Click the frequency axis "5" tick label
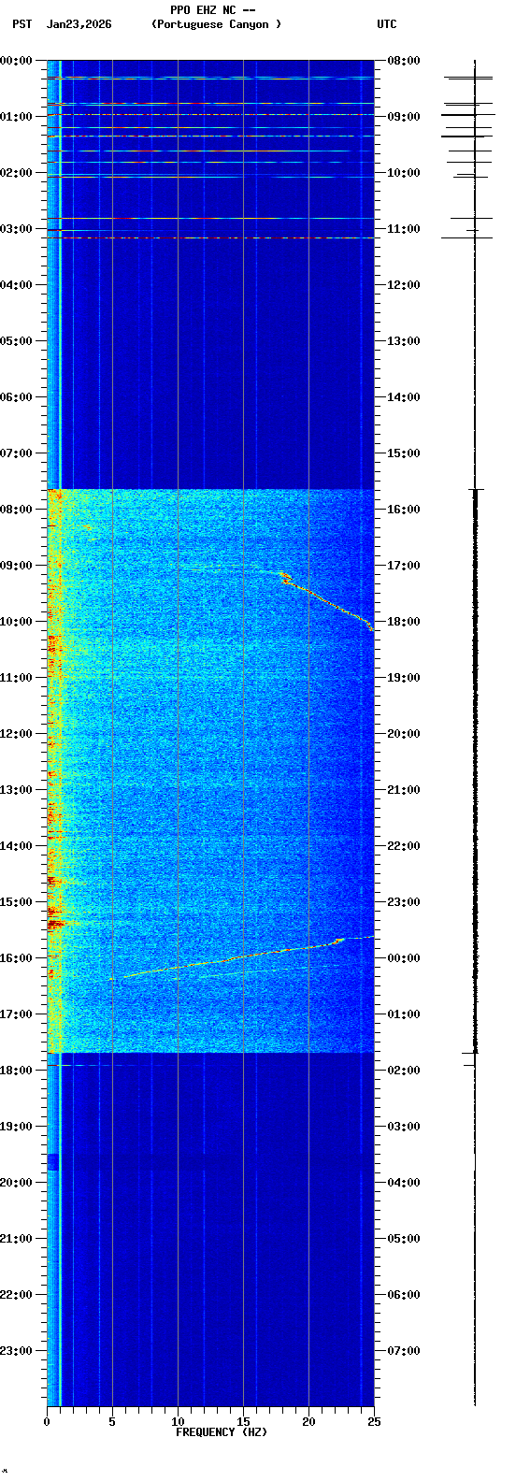 tap(112, 1422)
